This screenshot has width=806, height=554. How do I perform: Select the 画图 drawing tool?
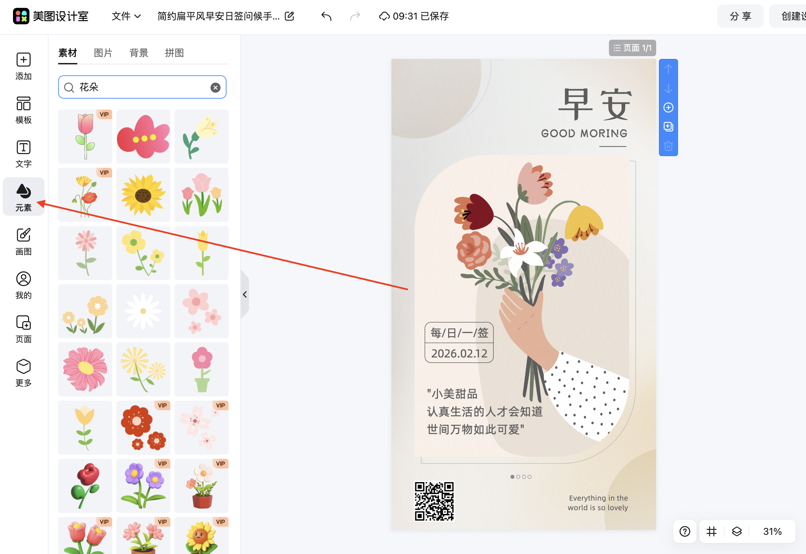click(x=23, y=241)
